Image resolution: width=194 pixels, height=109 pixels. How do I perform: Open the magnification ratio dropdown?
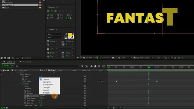pos(90,58)
